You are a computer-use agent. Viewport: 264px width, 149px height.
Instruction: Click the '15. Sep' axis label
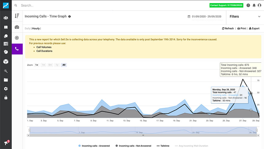(x=143, y=120)
